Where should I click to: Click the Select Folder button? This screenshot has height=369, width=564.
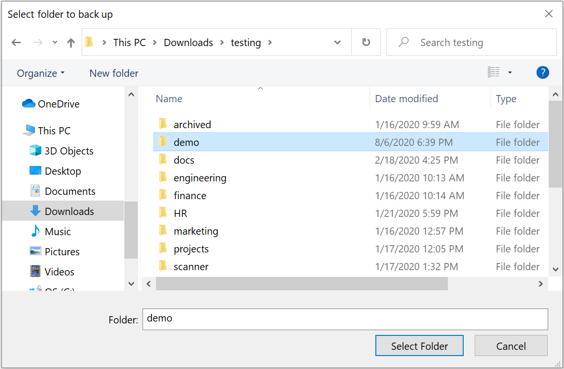click(x=419, y=346)
